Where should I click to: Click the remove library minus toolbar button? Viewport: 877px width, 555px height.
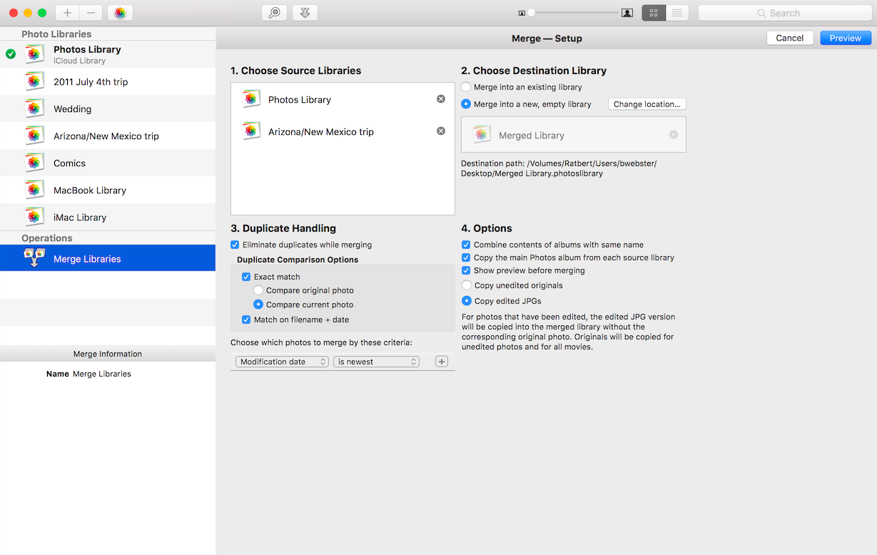[x=91, y=13]
